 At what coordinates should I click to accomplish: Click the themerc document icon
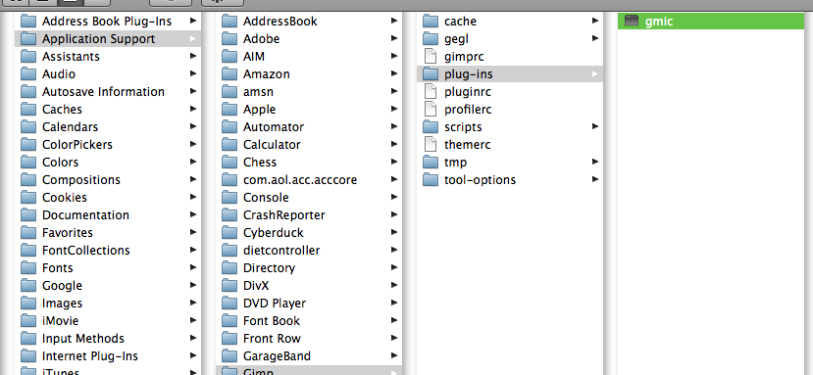point(431,145)
